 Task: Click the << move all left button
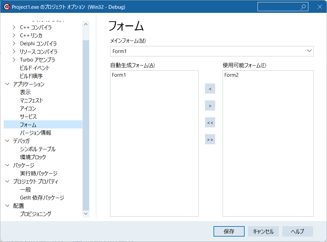click(x=210, y=123)
